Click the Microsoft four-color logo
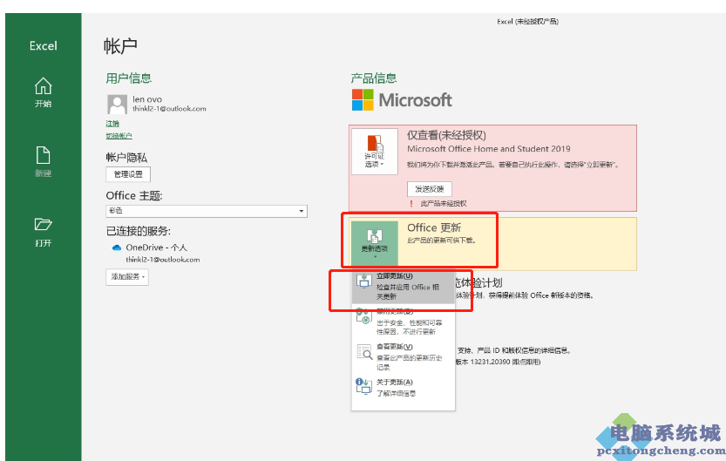The image size is (726, 461). (363, 100)
